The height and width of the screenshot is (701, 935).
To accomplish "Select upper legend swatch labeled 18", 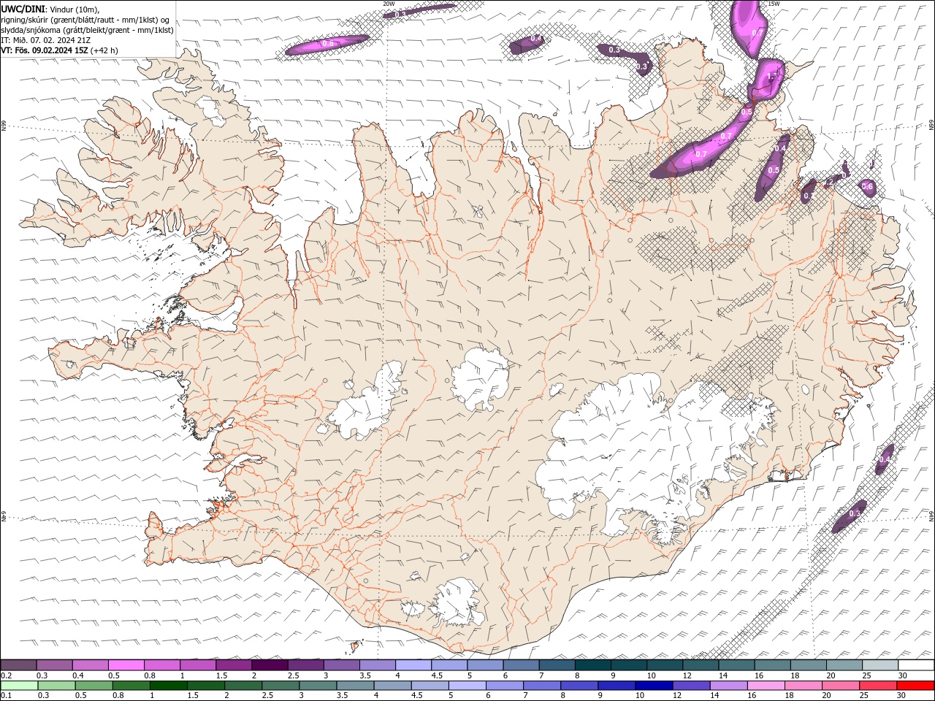I will (x=808, y=665).
